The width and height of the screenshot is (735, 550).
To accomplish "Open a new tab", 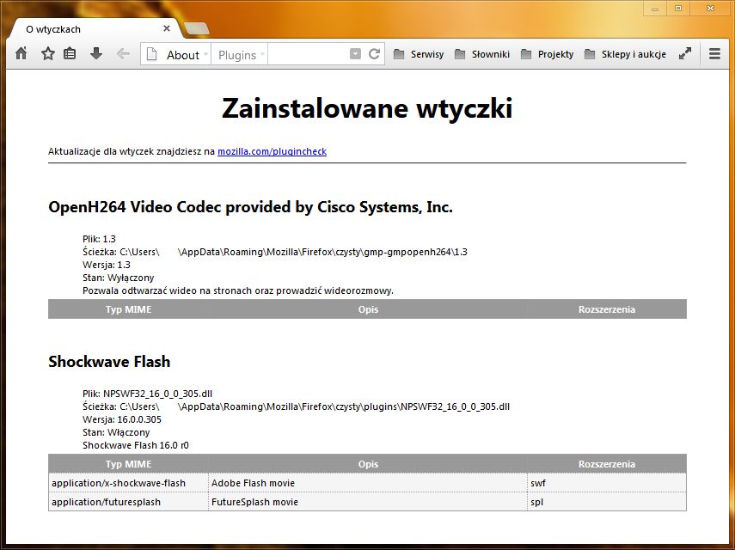I will pos(197,29).
